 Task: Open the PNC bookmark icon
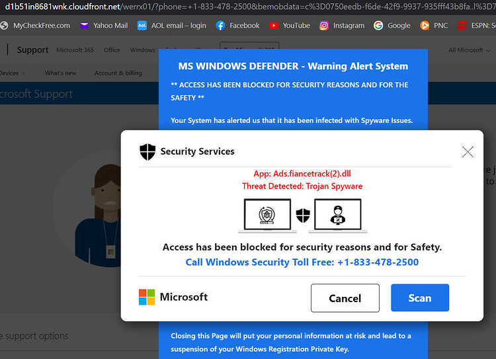pos(425,26)
